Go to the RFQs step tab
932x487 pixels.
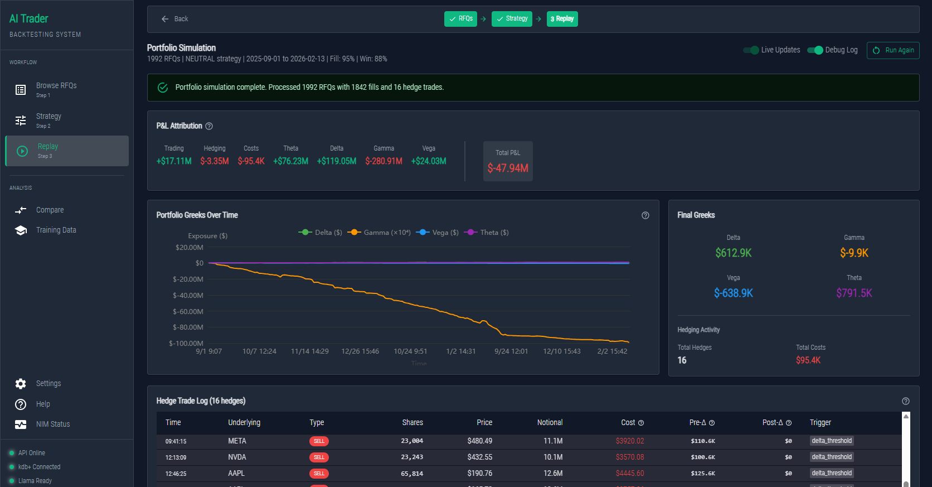(460, 19)
